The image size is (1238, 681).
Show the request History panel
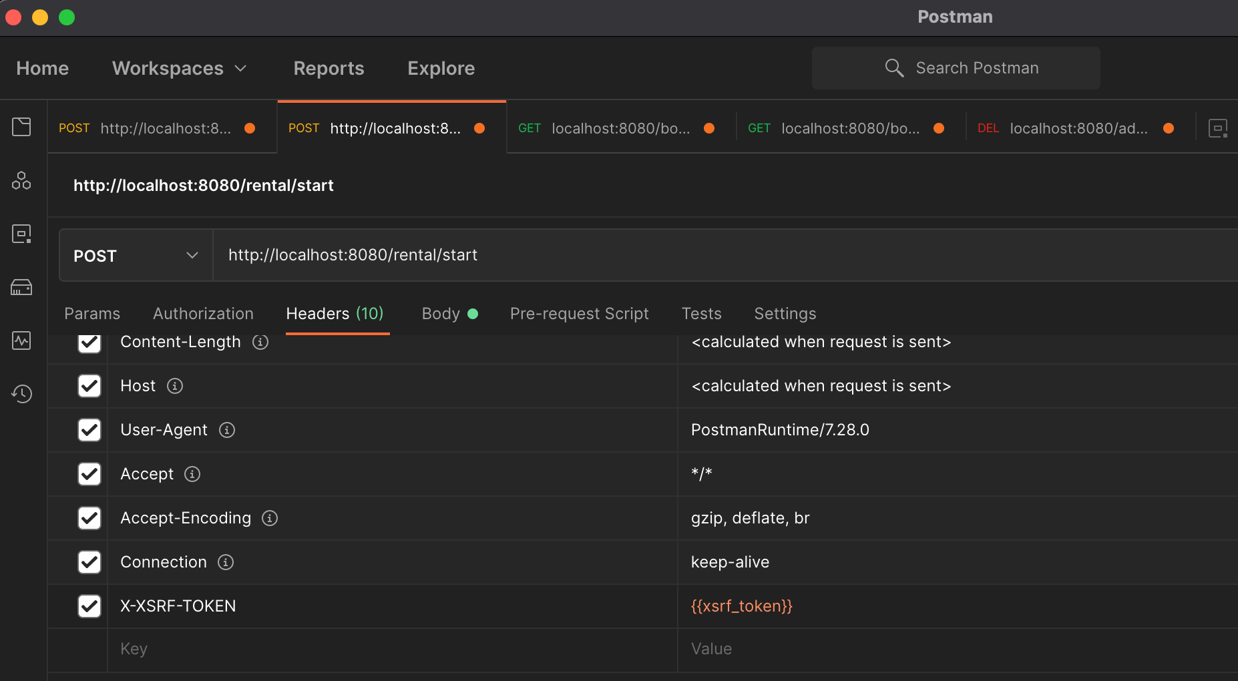[22, 394]
